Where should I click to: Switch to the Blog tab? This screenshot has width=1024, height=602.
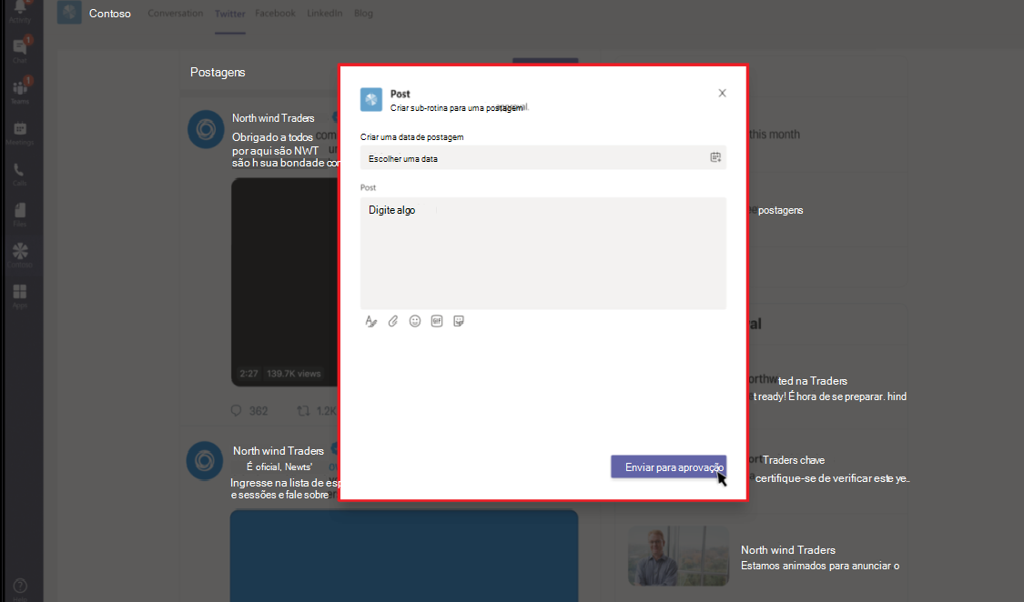pyautogui.click(x=363, y=13)
